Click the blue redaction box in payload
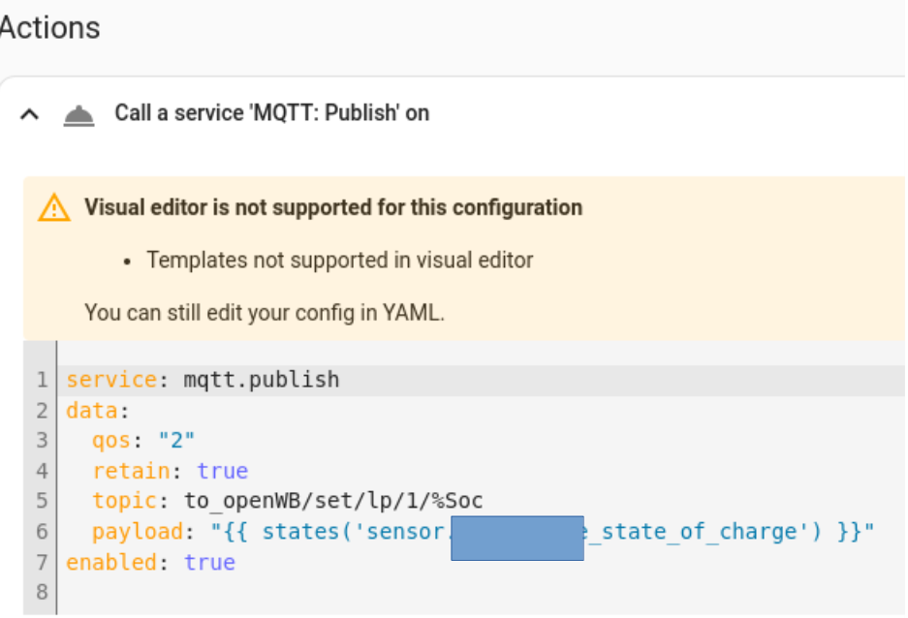908x618 pixels. (x=517, y=539)
